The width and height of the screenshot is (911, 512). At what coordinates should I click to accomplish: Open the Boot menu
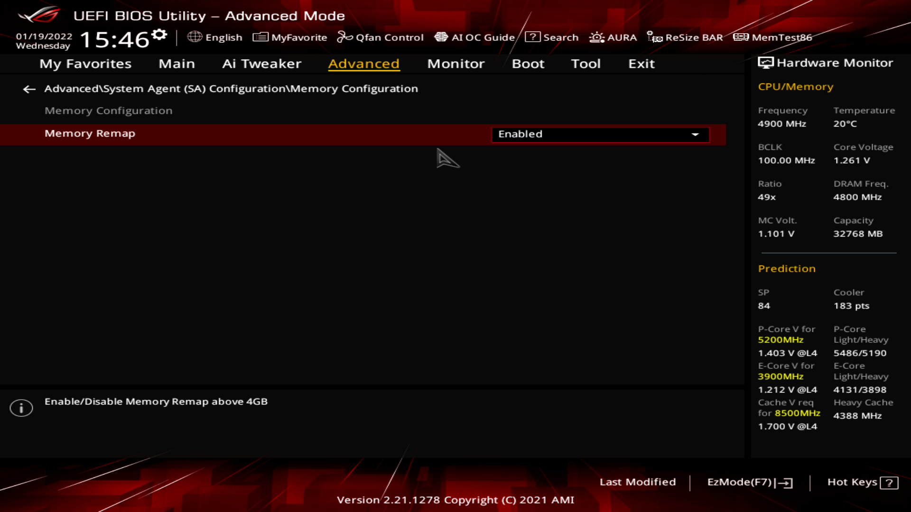tap(528, 63)
